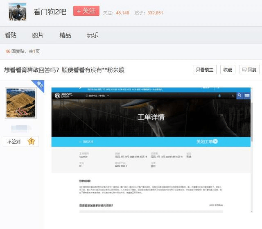The height and width of the screenshot is (229, 262).
Task: Show only the thread starter's posts (只看楼主)
Action: (205, 70)
